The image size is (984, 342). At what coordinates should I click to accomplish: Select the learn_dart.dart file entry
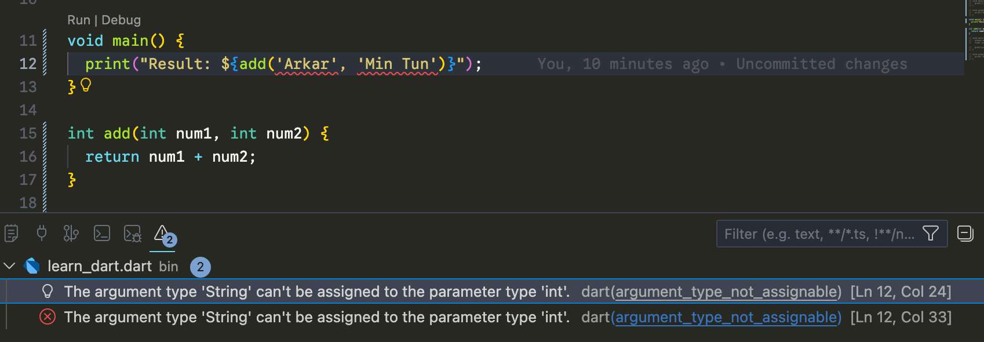(x=100, y=266)
